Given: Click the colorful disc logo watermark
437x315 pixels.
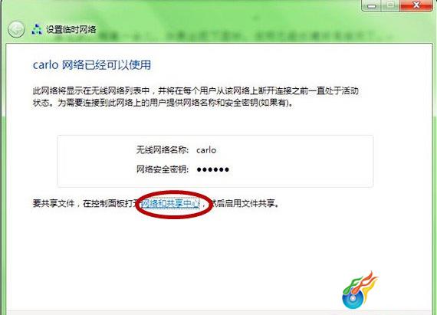Looking at the screenshot, I should click(360, 290).
